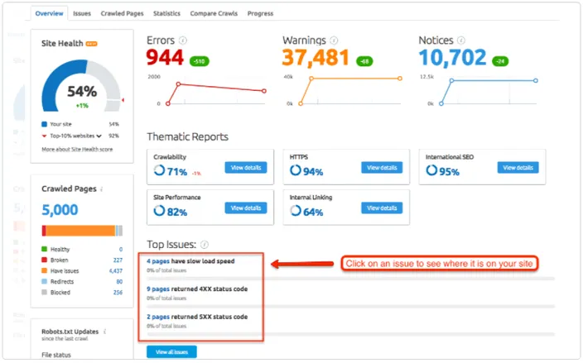Screen dimensions: 583x363
Task: Open the Progress tab
Action: 260,13
